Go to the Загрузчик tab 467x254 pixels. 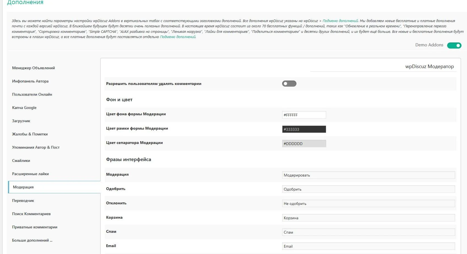[x=21, y=121]
